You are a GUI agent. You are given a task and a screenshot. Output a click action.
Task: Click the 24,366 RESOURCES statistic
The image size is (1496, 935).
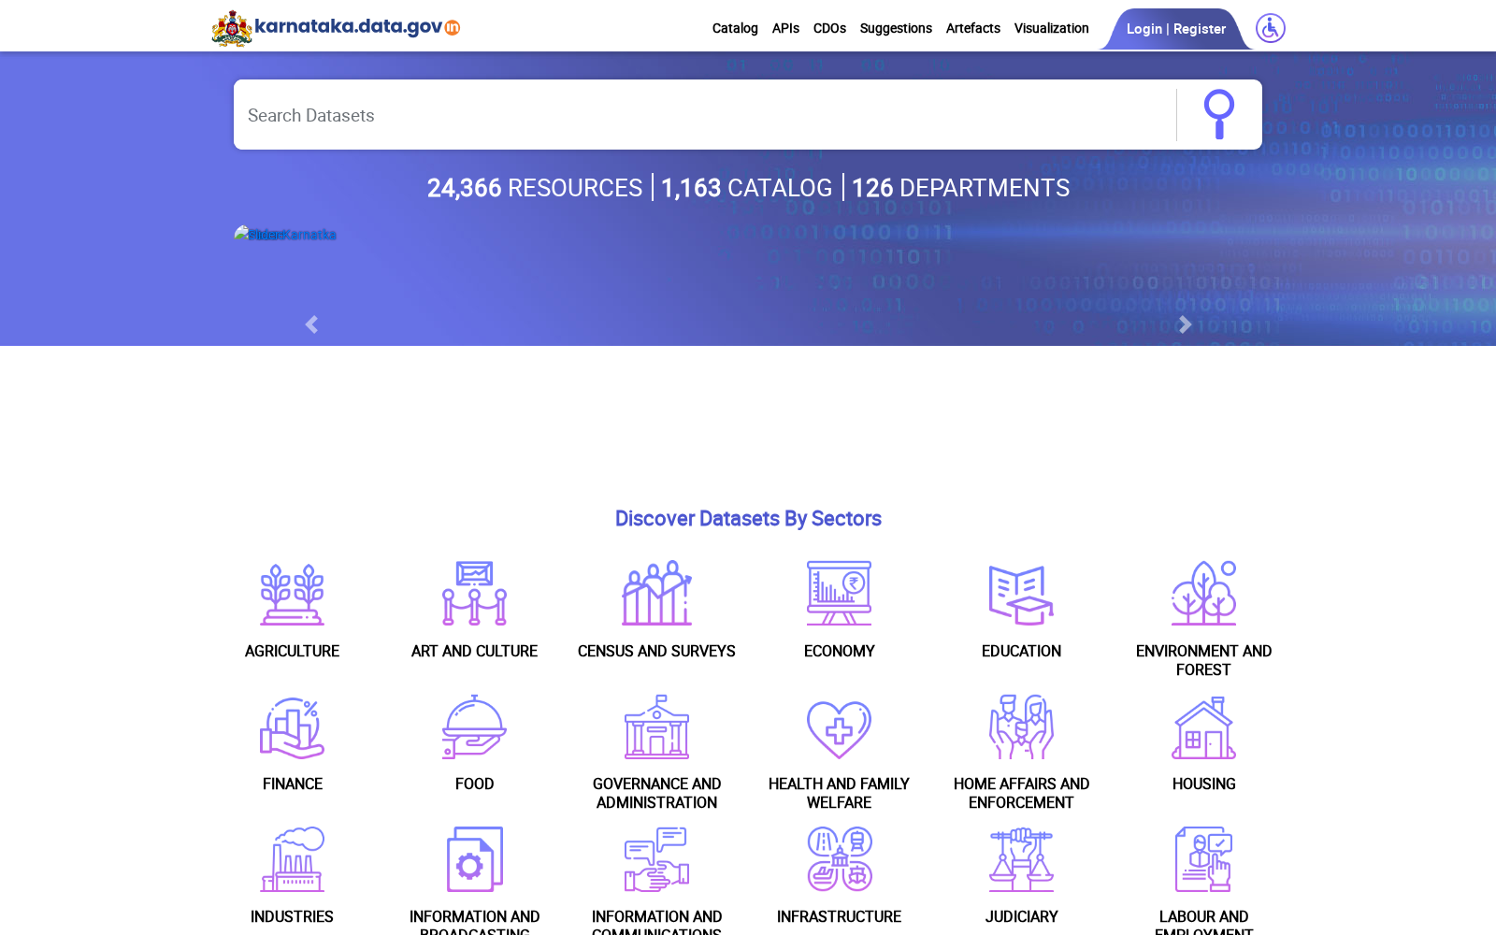pyautogui.click(x=534, y=188)
